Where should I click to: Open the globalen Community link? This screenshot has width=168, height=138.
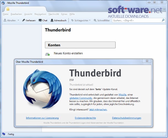(81, 98)
